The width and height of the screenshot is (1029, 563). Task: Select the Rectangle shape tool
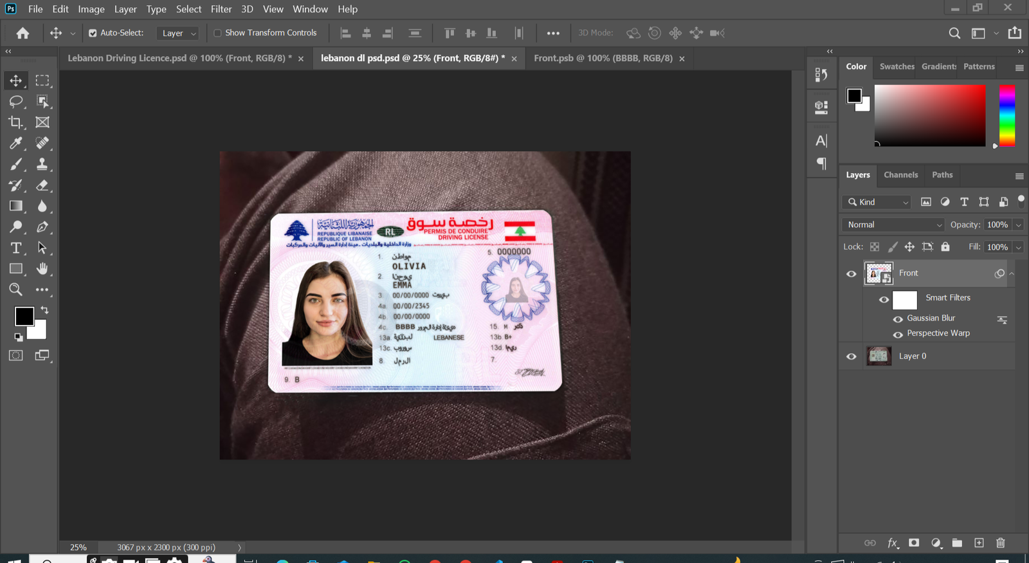point(16,268)
